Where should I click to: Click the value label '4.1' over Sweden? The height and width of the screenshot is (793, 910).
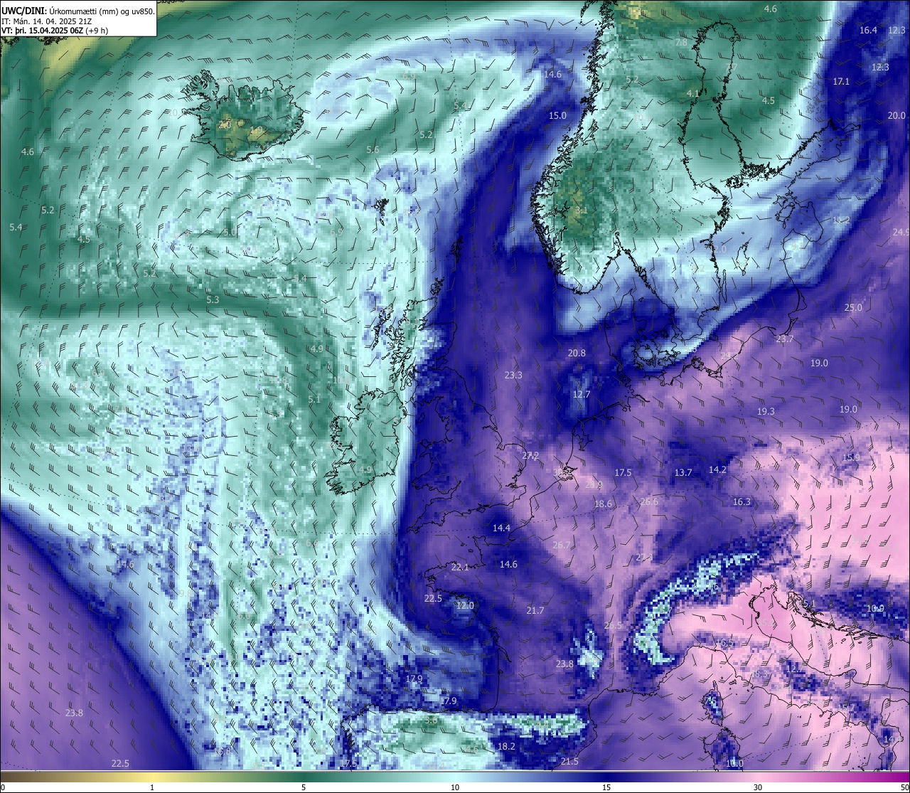[x=693, y=93]
